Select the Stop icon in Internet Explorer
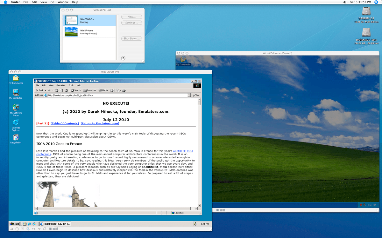The width and height of the screenshot is (382, 238). tap(56, 90)
